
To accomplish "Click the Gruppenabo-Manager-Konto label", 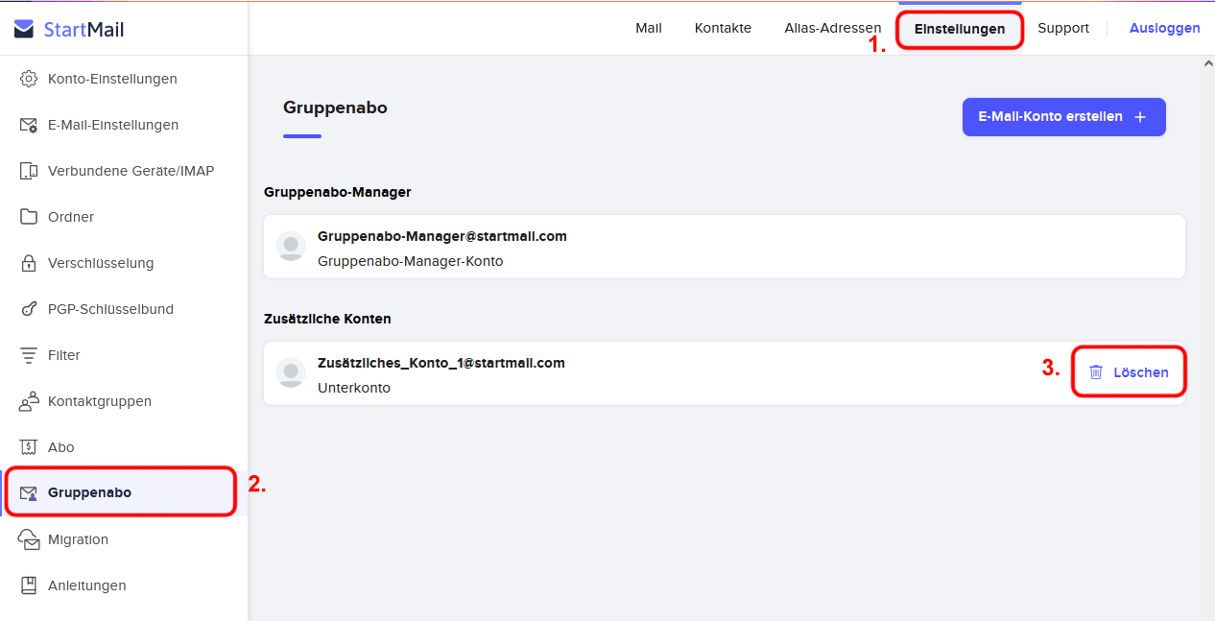I will coord(411,261).
